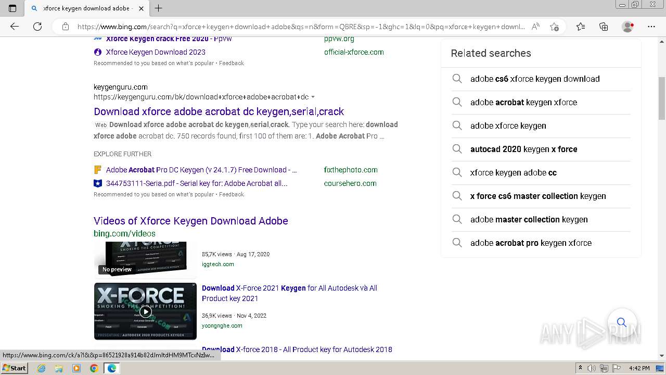Screen dimensions: 666x375
Task: Click the floating blue search icon button
Action: pyautogui.click(x=622, y=322)
